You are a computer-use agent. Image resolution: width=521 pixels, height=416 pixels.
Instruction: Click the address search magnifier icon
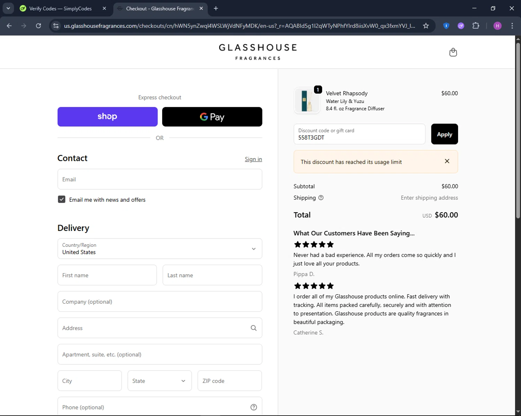pyautogui.click(x=254, y=328)
